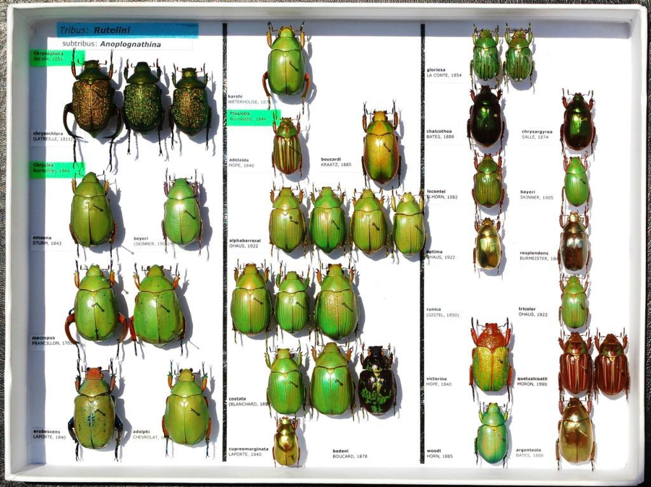Select the dark green chalcothea beetle
The width and height of the screenshot is (651, 487).
(x=486, y=116)
